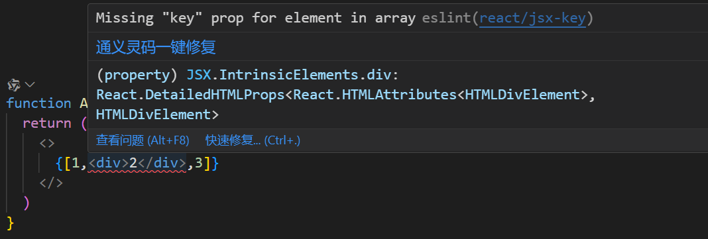
Task: Click the blue closing curly brace after array
Action: pos(215,164)
